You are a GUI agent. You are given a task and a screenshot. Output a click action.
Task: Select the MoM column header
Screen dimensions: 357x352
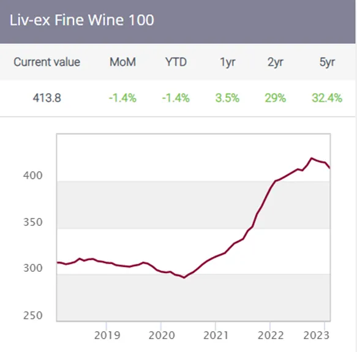[x=122, y=62]
